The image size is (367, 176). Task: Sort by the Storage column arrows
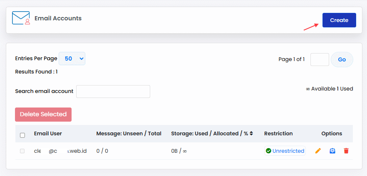coord(251,134)
